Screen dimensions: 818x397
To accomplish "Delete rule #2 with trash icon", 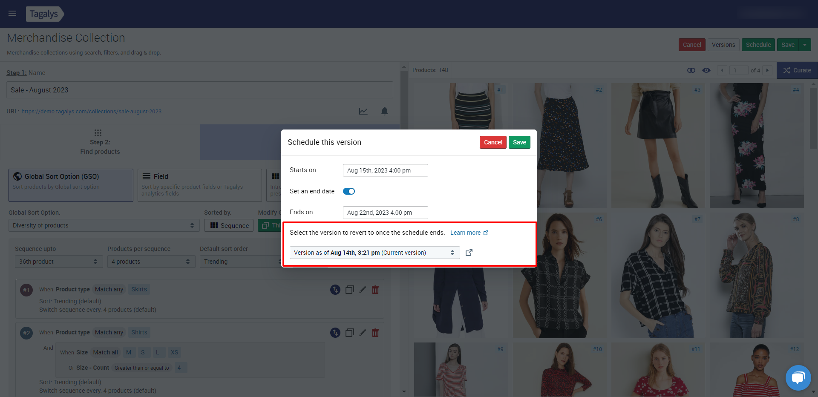I will click(375, 333).
